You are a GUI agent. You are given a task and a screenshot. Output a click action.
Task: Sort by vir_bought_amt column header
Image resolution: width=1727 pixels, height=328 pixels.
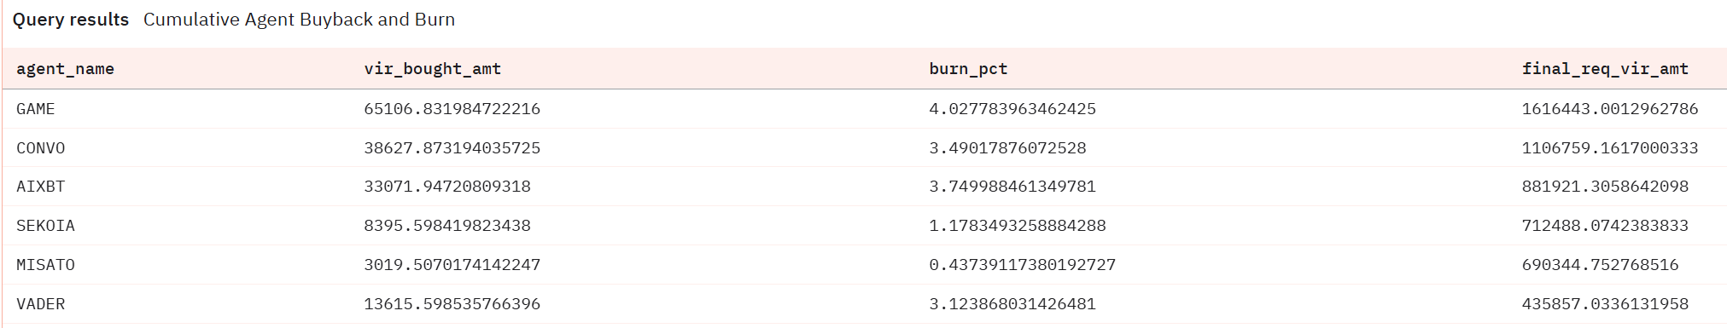click(x=433, y=69)
